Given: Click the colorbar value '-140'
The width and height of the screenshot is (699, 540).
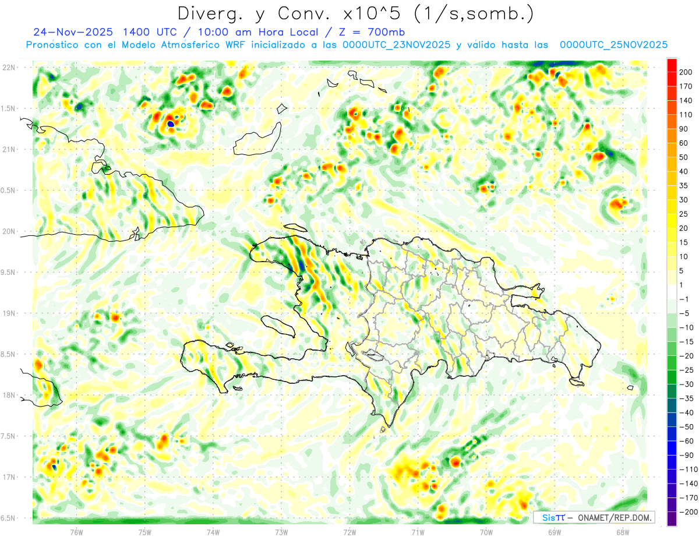Looking at the screenshot, I should 689,484.
